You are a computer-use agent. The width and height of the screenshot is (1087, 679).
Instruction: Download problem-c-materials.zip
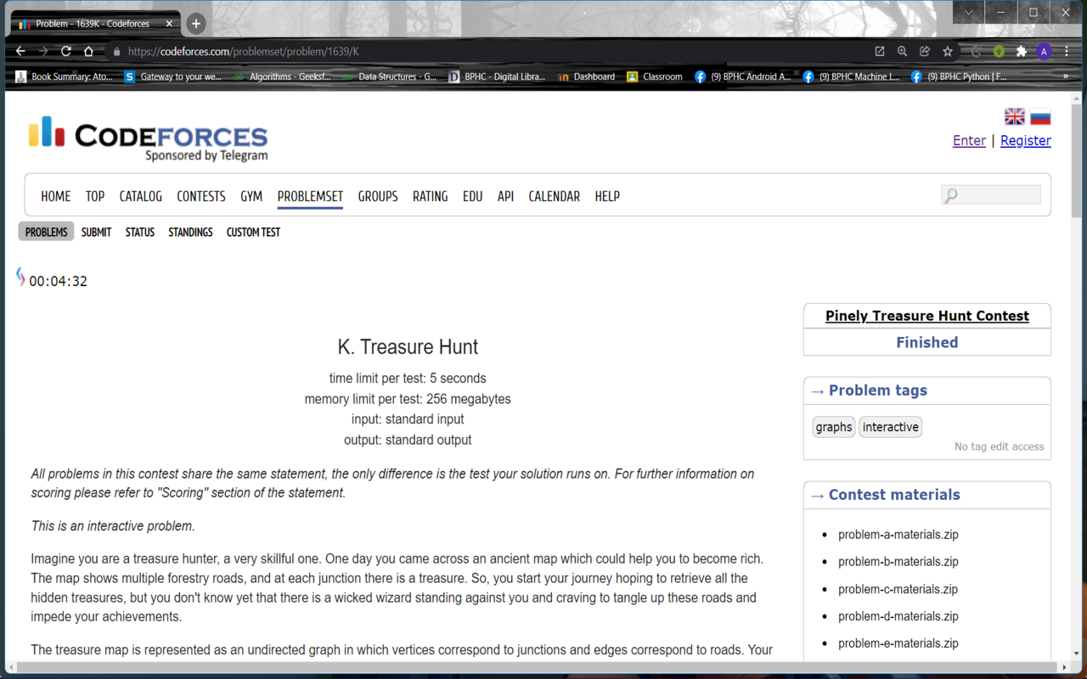[x=898, y=589]
